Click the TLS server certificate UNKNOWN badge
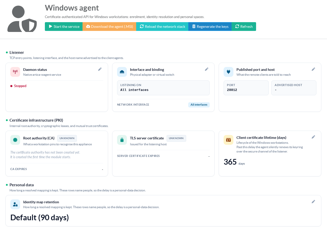Image resolution: width=327 pixels, height=228 pixels. pyautogui.click(x=176, y=138)
